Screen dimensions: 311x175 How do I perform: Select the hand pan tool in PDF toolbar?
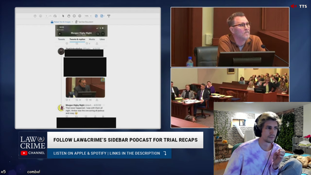(69, 16)
